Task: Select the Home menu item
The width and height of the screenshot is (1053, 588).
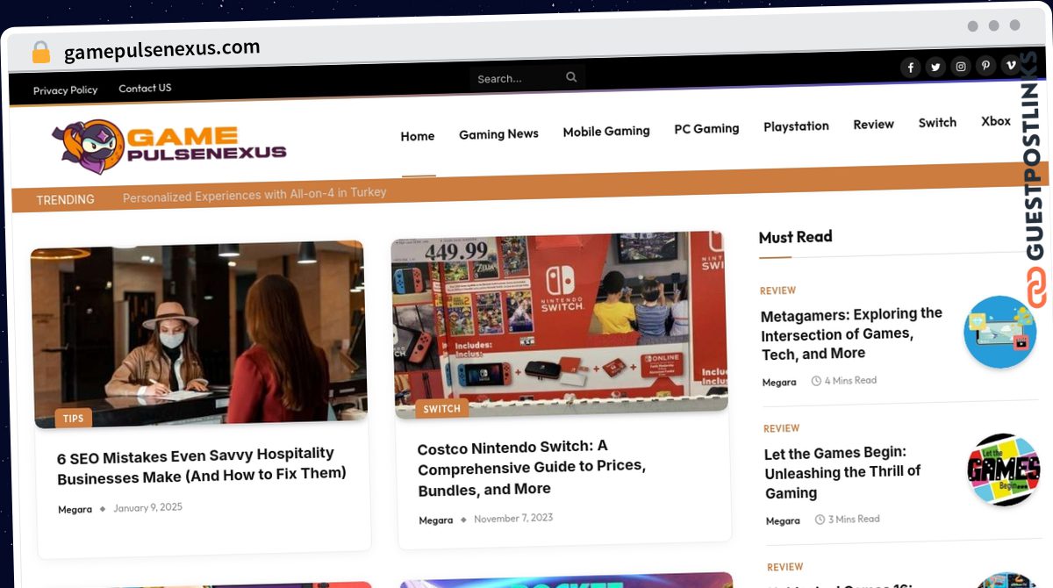Action: pyautogui.click(x=418, y=136)
